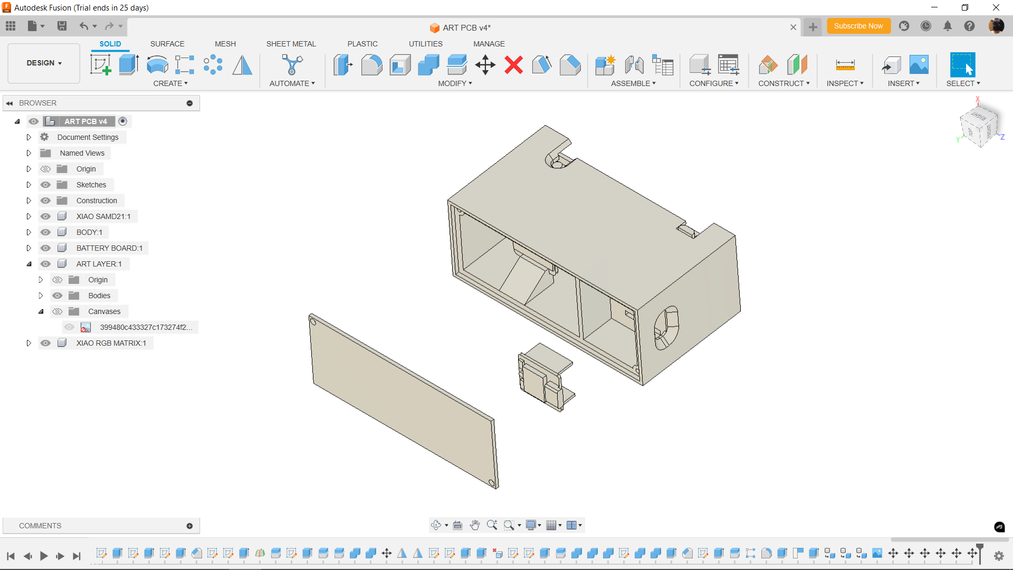Open the Change Parameters table icon
The width and height of the screenshot is (1013, 570).
click(x=729, y=65)
